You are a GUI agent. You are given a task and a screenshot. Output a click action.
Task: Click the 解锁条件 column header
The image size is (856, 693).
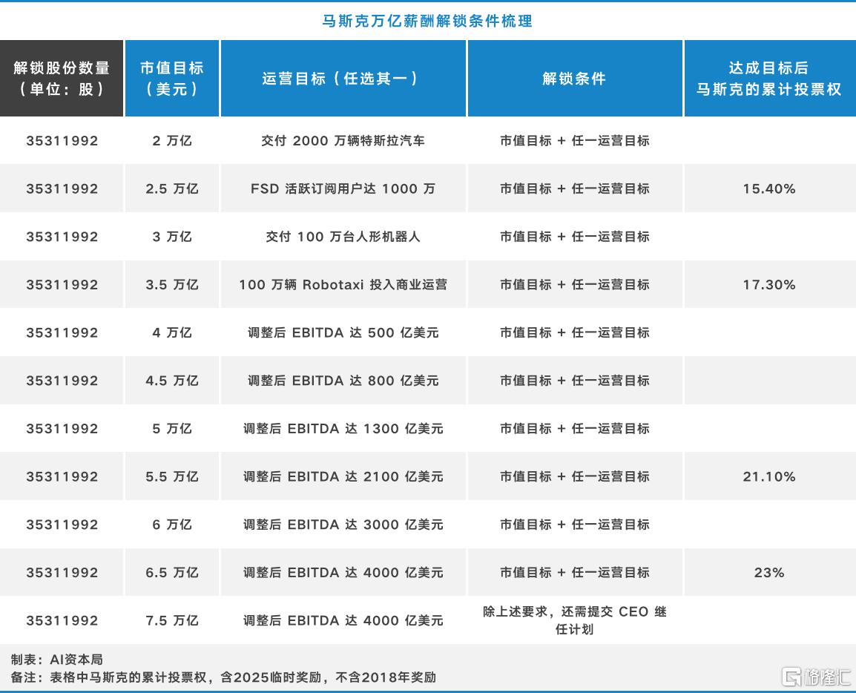[574, 78]
